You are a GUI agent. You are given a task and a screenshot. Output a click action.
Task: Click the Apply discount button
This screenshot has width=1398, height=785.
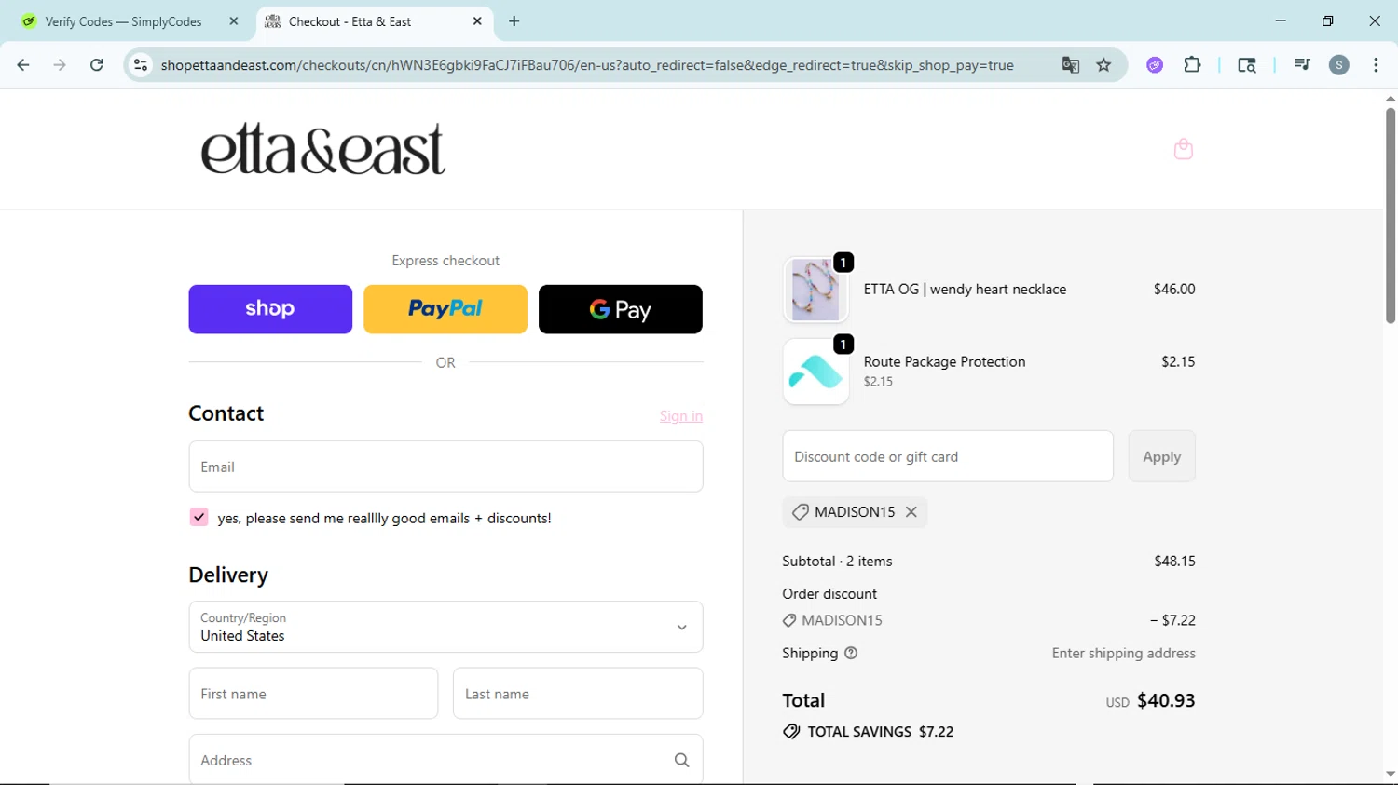pos(1161,456)
